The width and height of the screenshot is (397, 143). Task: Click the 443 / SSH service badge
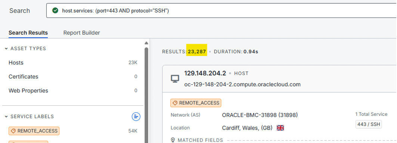point(368,124)
